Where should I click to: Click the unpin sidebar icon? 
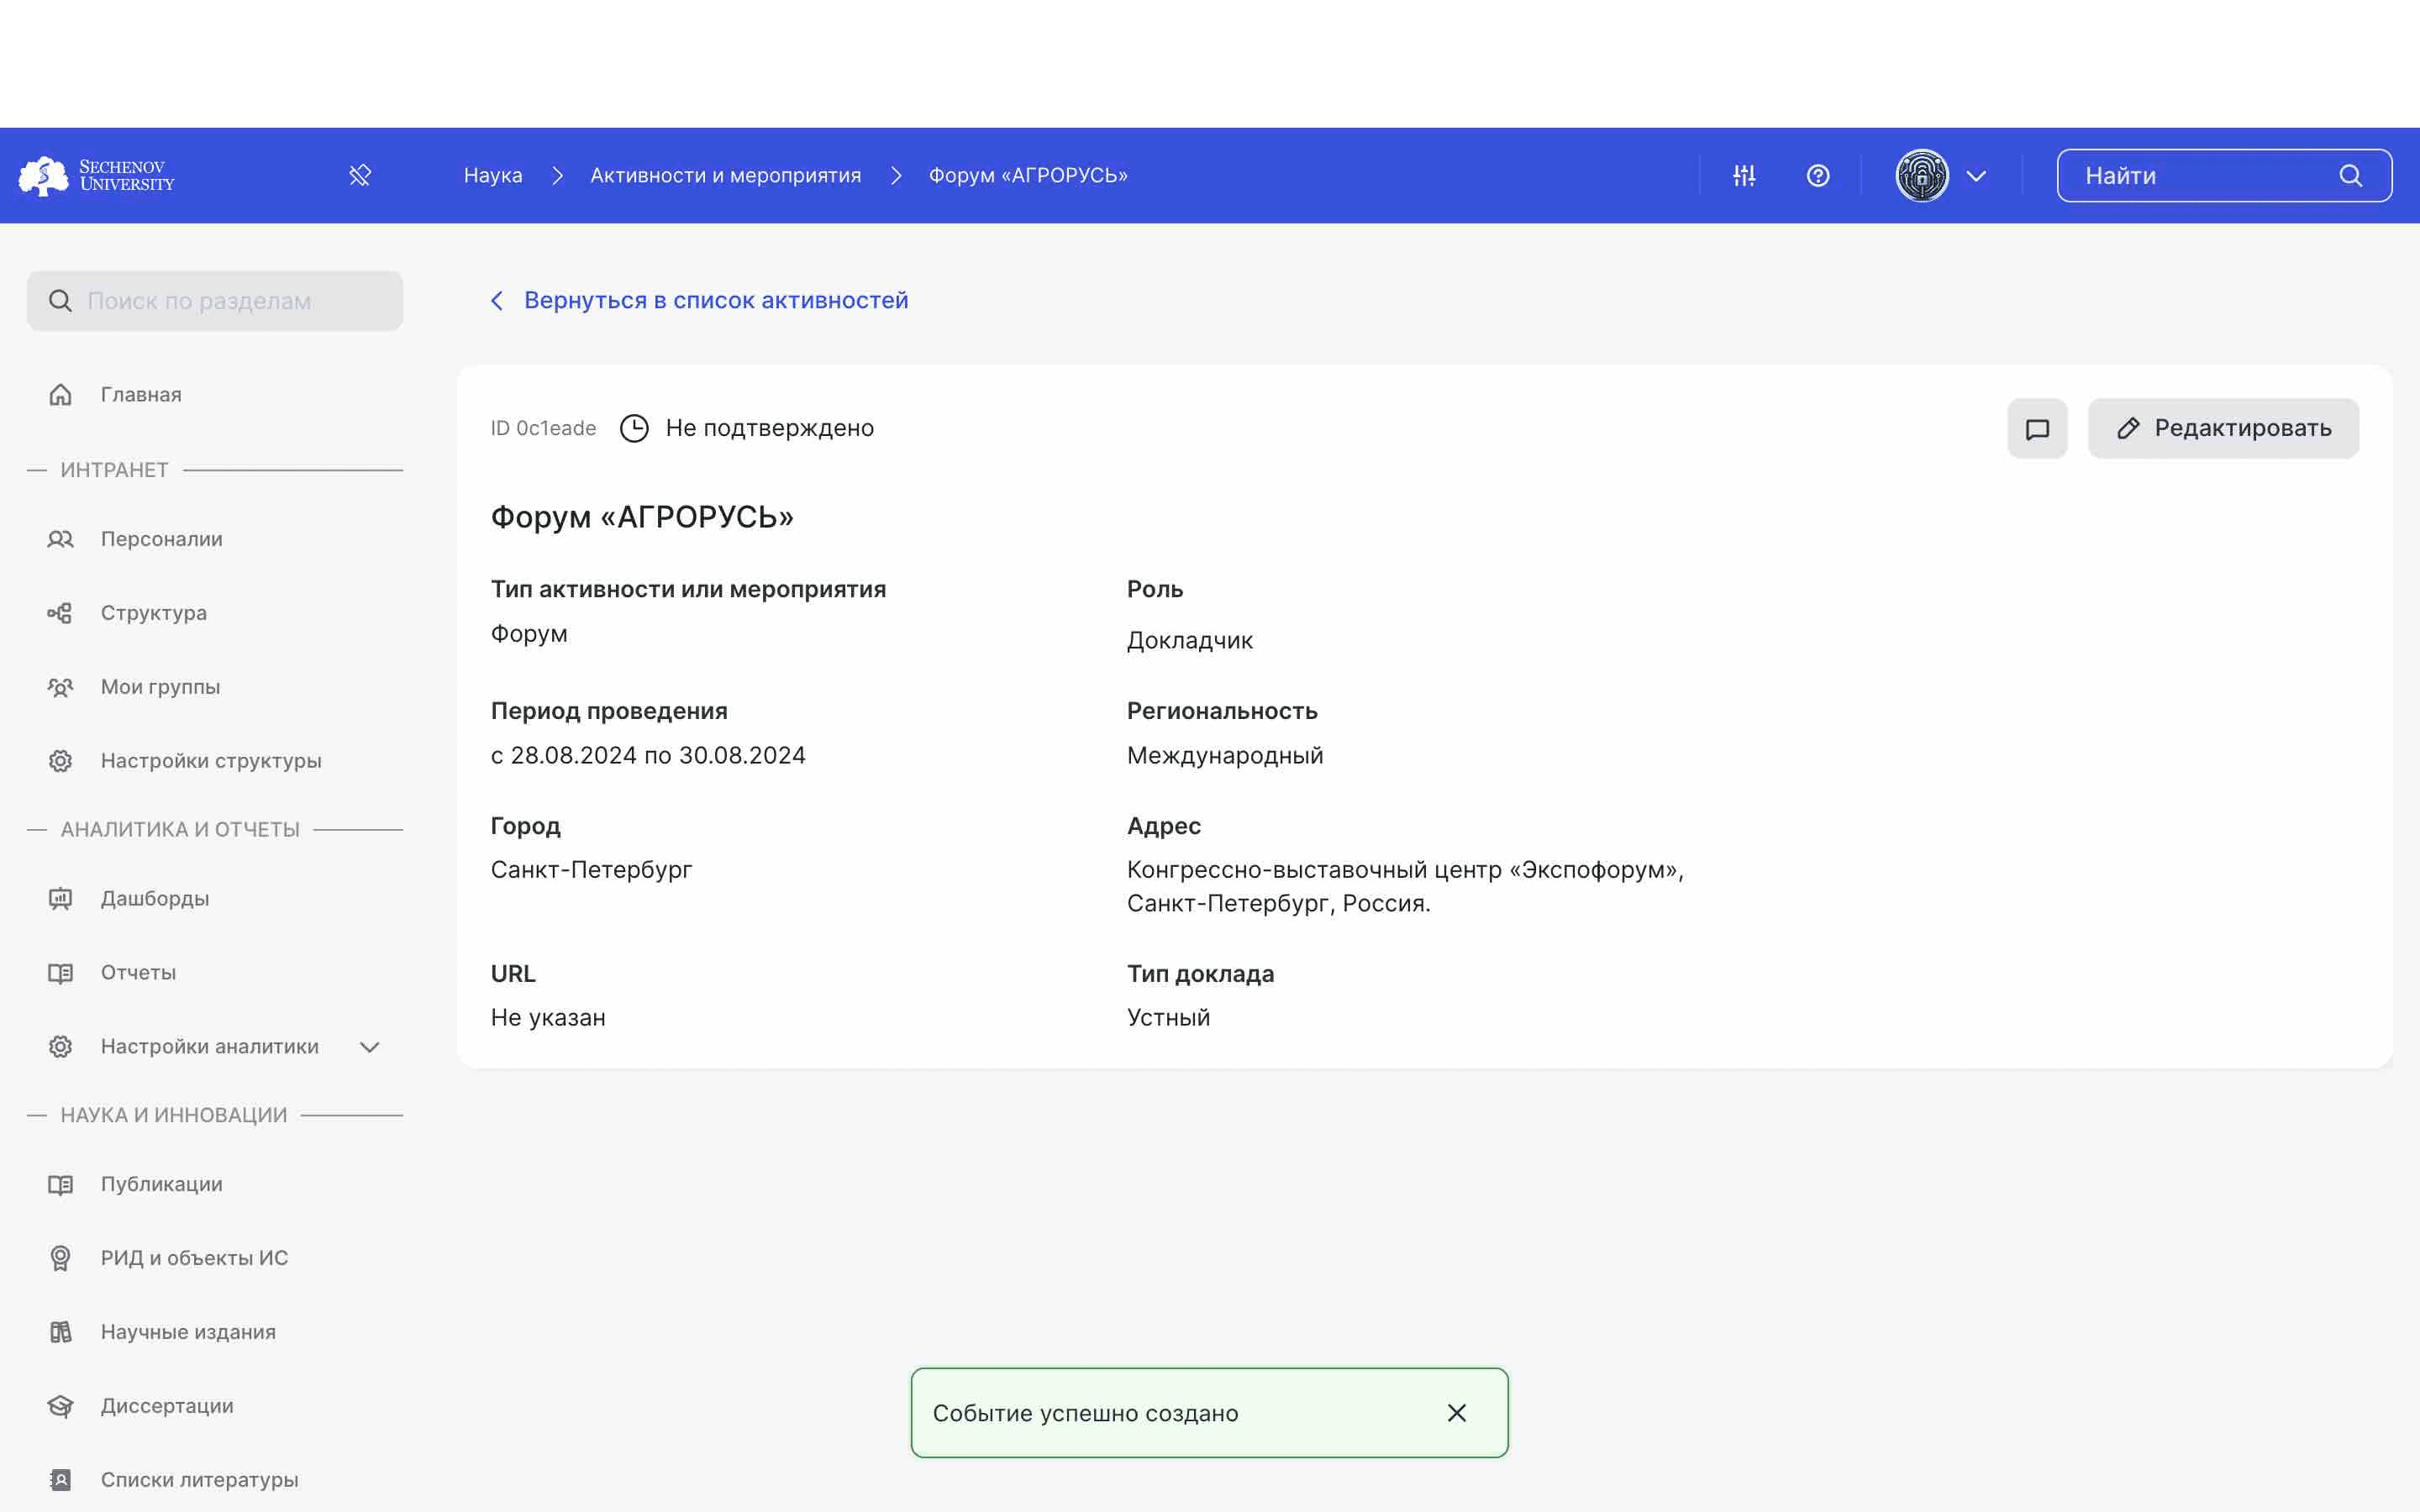[x=360, y=176]
